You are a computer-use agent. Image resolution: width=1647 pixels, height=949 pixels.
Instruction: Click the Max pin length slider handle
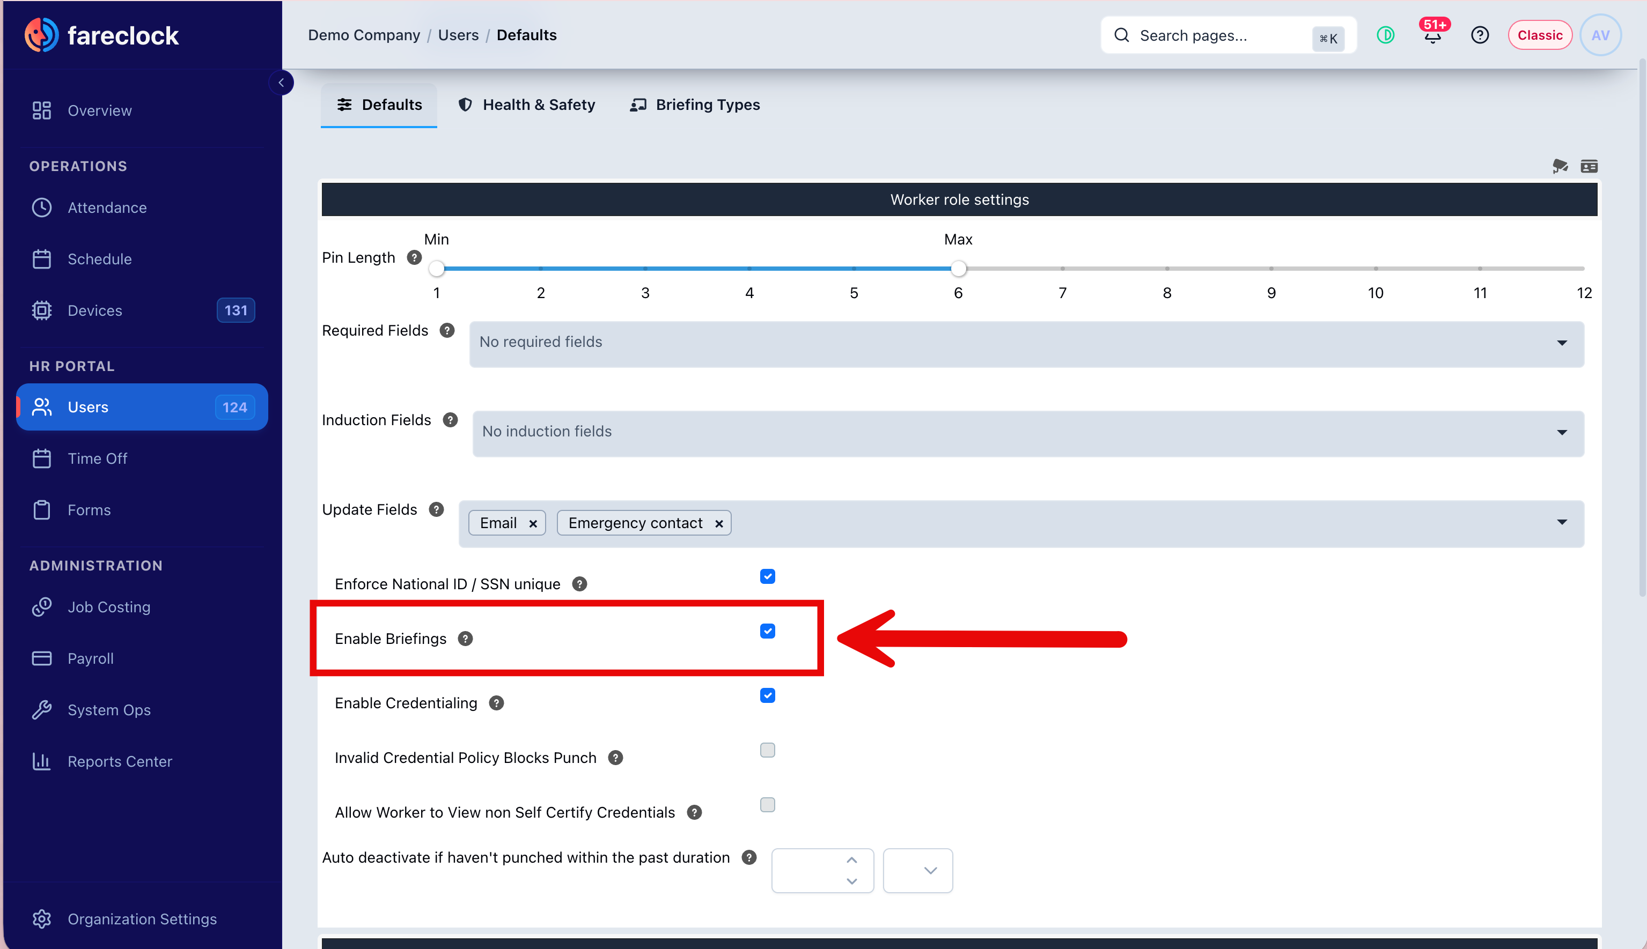(958, 269)
